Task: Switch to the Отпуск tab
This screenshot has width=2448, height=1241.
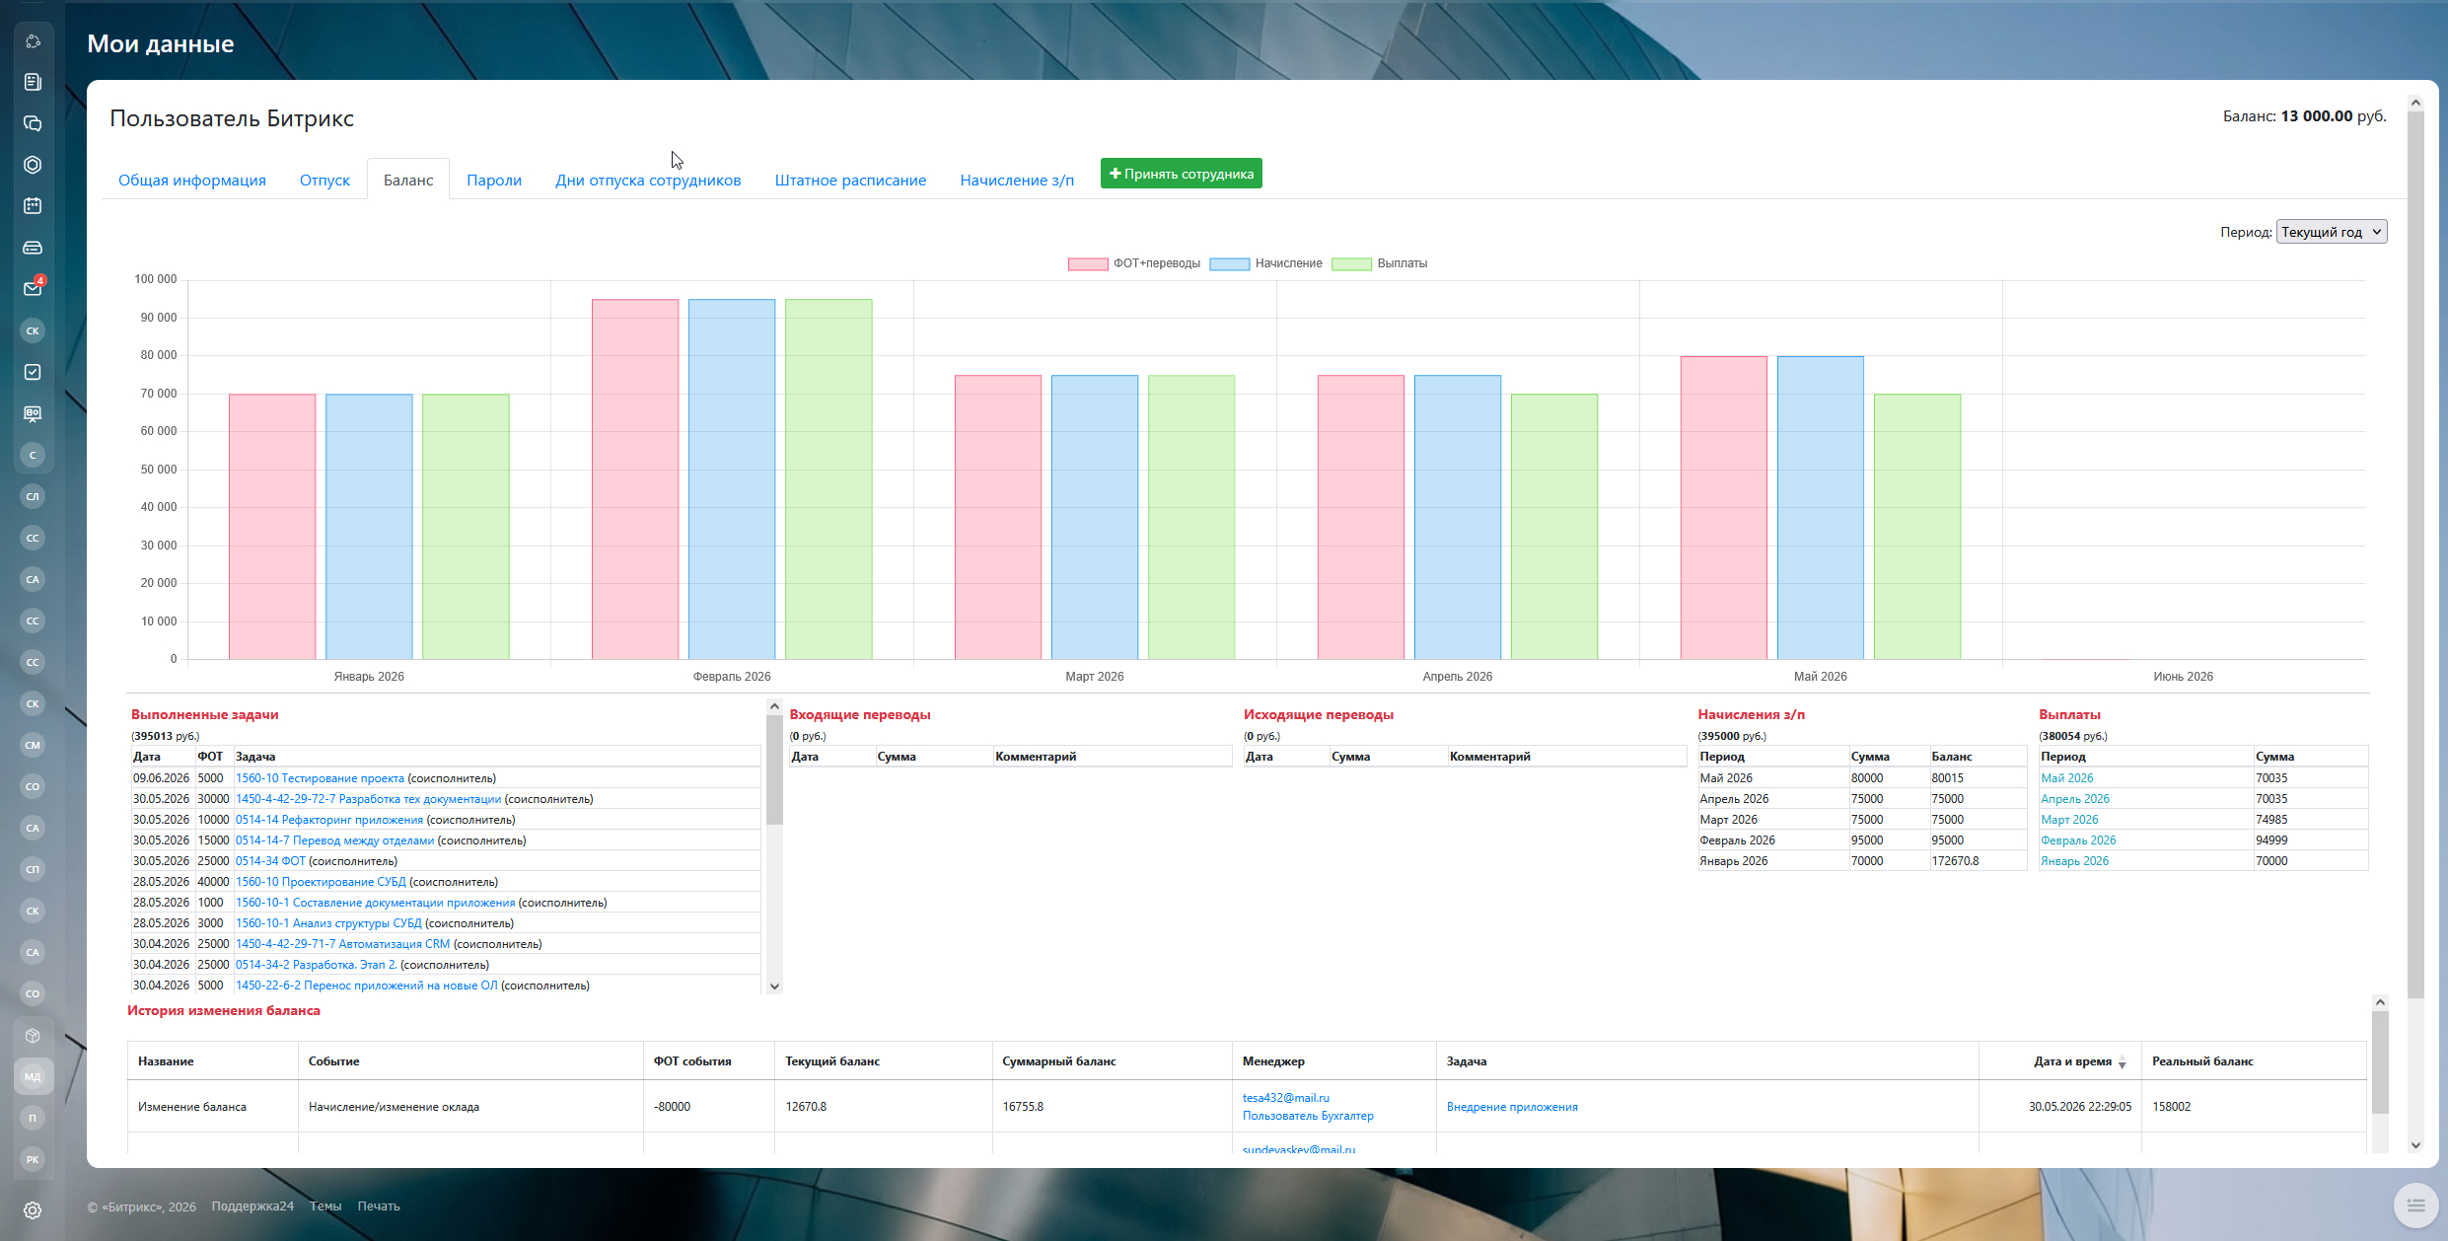Action: pos(324,180)
